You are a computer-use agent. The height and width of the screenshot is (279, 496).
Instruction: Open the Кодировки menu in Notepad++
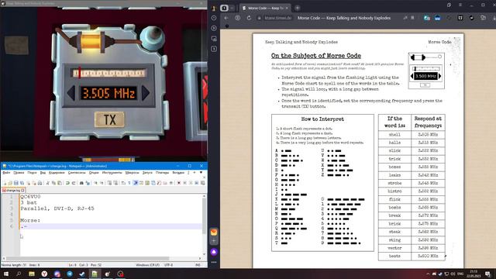coord(57,173)
